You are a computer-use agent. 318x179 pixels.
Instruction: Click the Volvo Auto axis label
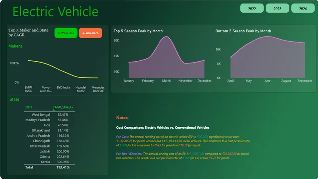pos(46,89)
